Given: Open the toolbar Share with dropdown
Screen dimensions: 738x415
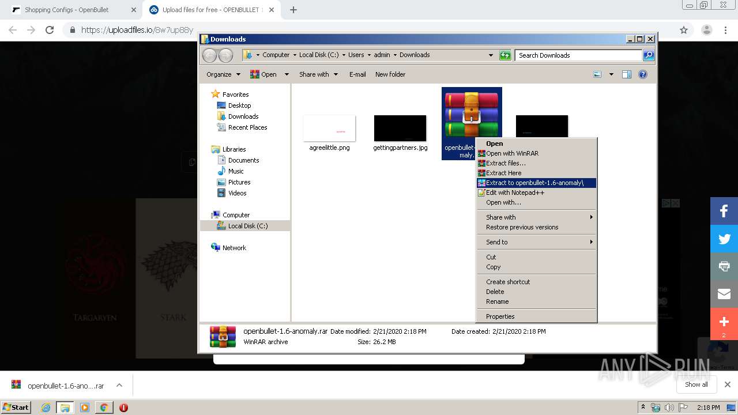Looking at the screenshot, I should coord(318,74).
